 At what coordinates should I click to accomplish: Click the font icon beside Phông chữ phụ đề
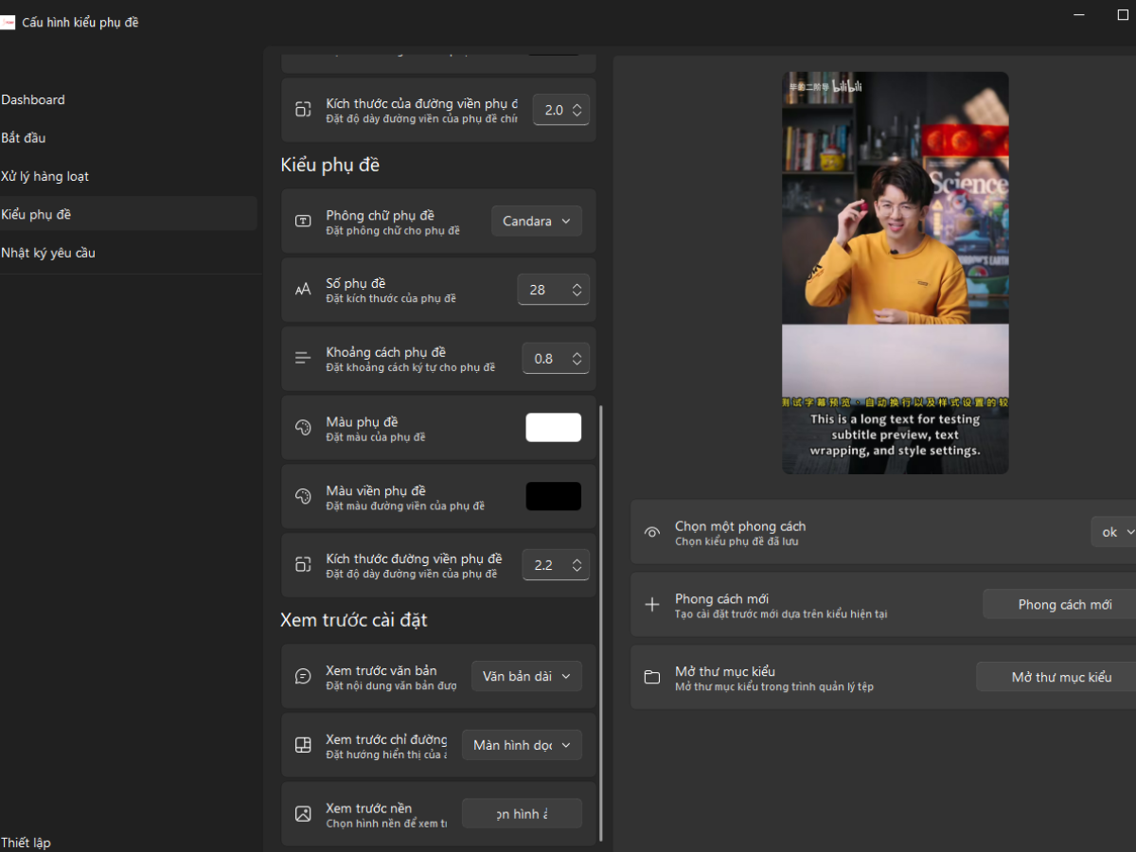click(303, 222)
